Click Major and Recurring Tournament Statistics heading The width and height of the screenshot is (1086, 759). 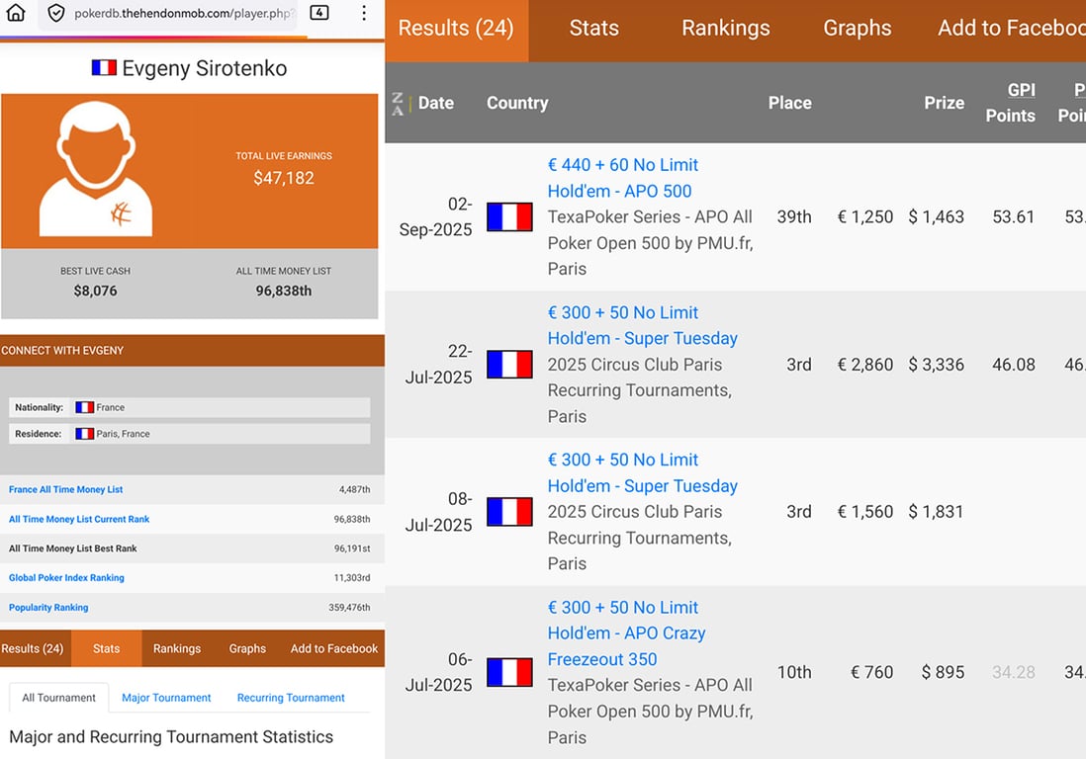(x=171, y=737)
